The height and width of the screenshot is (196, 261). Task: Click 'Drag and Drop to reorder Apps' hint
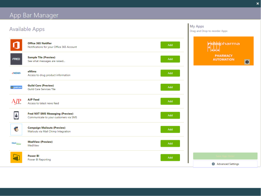[x=209, y=31]
